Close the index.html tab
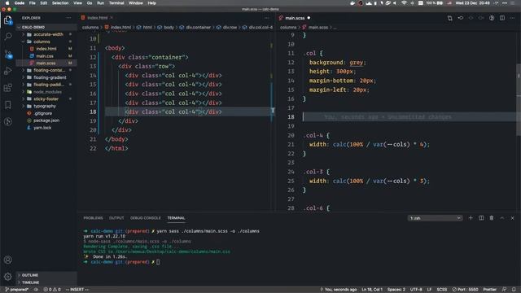 (x=112, y=18)
